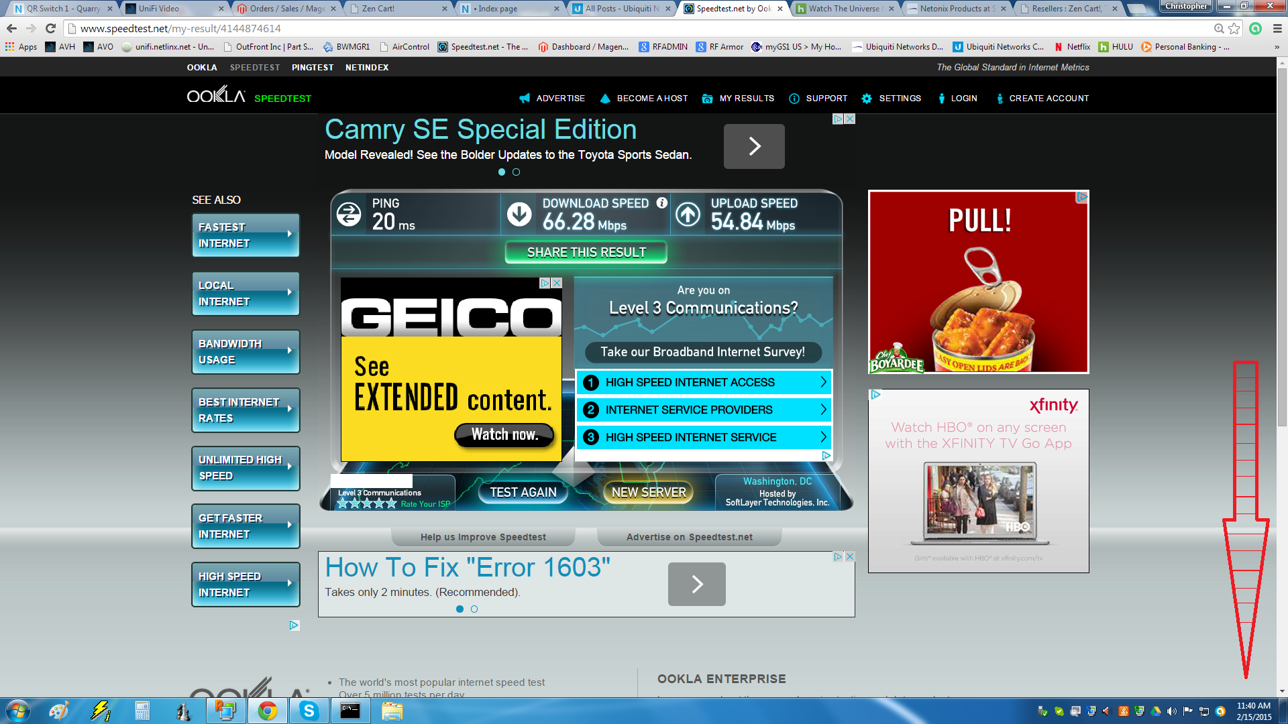Click the scrollbar down arrow

1282,690
